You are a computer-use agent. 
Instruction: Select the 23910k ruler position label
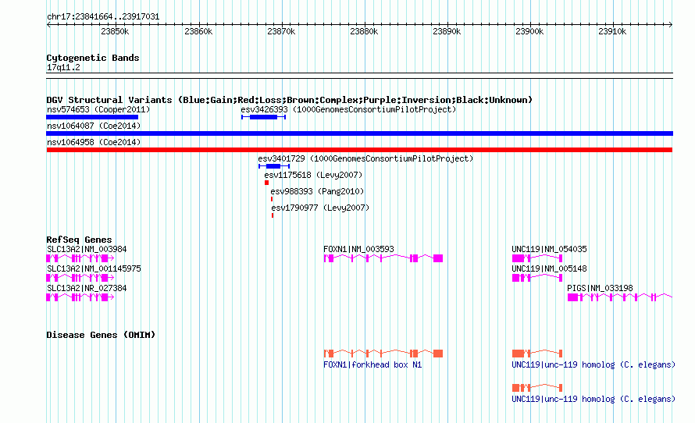pyautogui.click(x=612, y=31)
